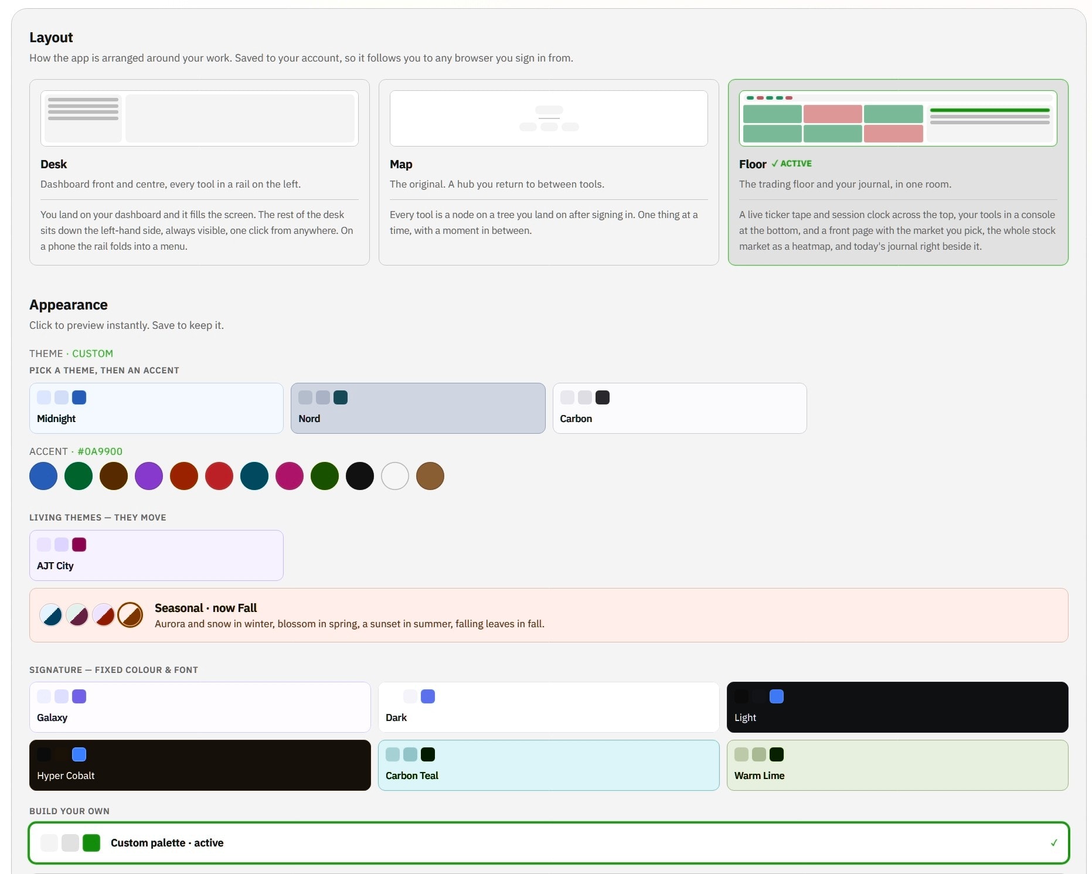Viewport: 1092px width, 874px height.
Task: Choose the purple accent swatch
Action: click(x=149, y=476)
